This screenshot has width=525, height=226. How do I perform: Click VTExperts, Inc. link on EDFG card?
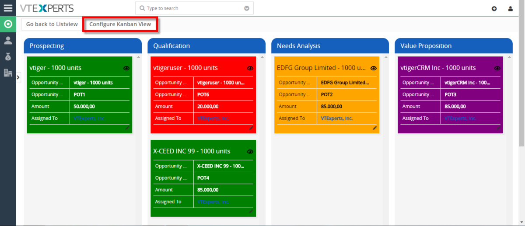337,118
